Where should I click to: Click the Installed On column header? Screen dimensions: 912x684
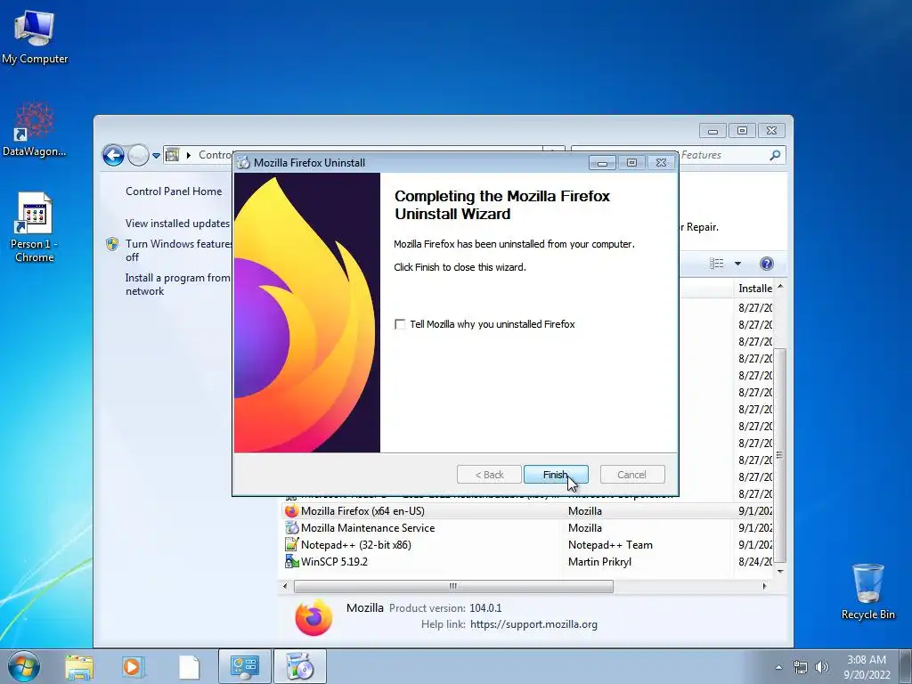point(754,288)
